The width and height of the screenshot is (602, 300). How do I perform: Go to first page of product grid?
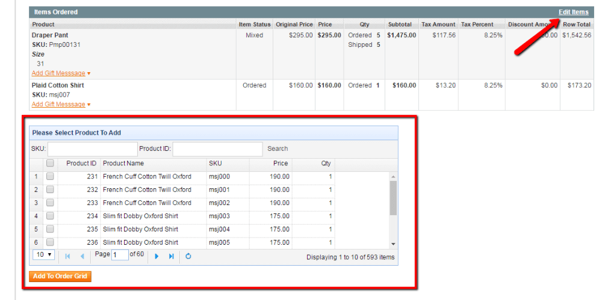[x=68, y=256]
